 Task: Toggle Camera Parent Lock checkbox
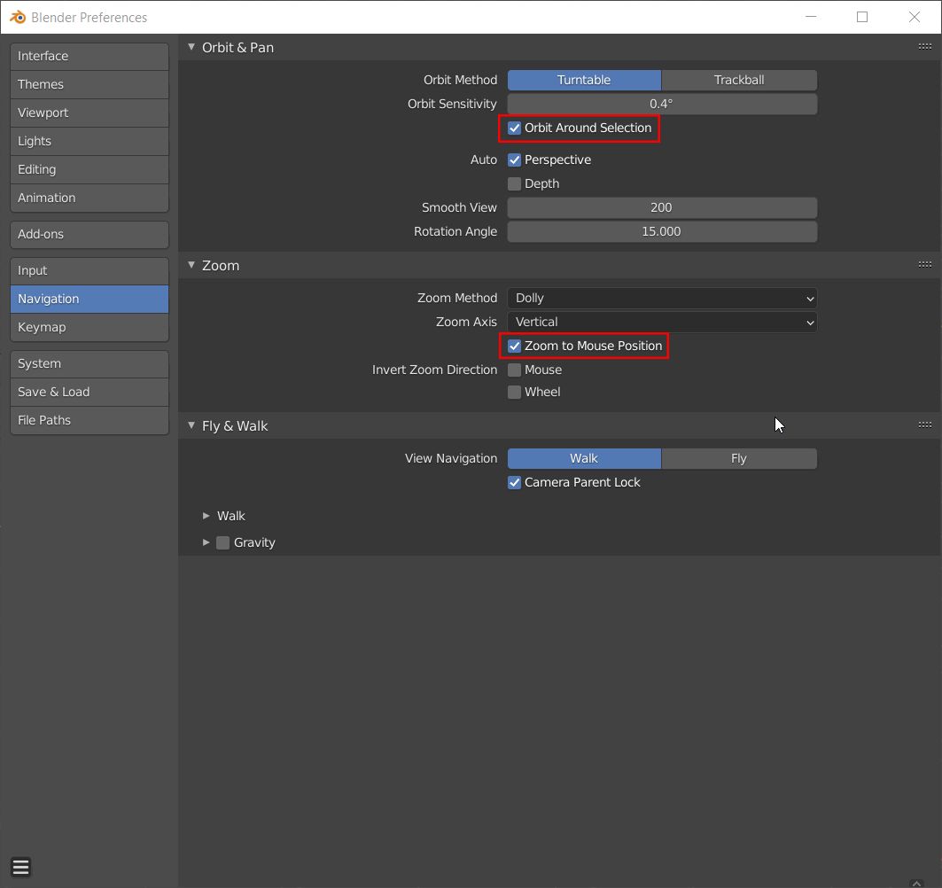(514, 482)
